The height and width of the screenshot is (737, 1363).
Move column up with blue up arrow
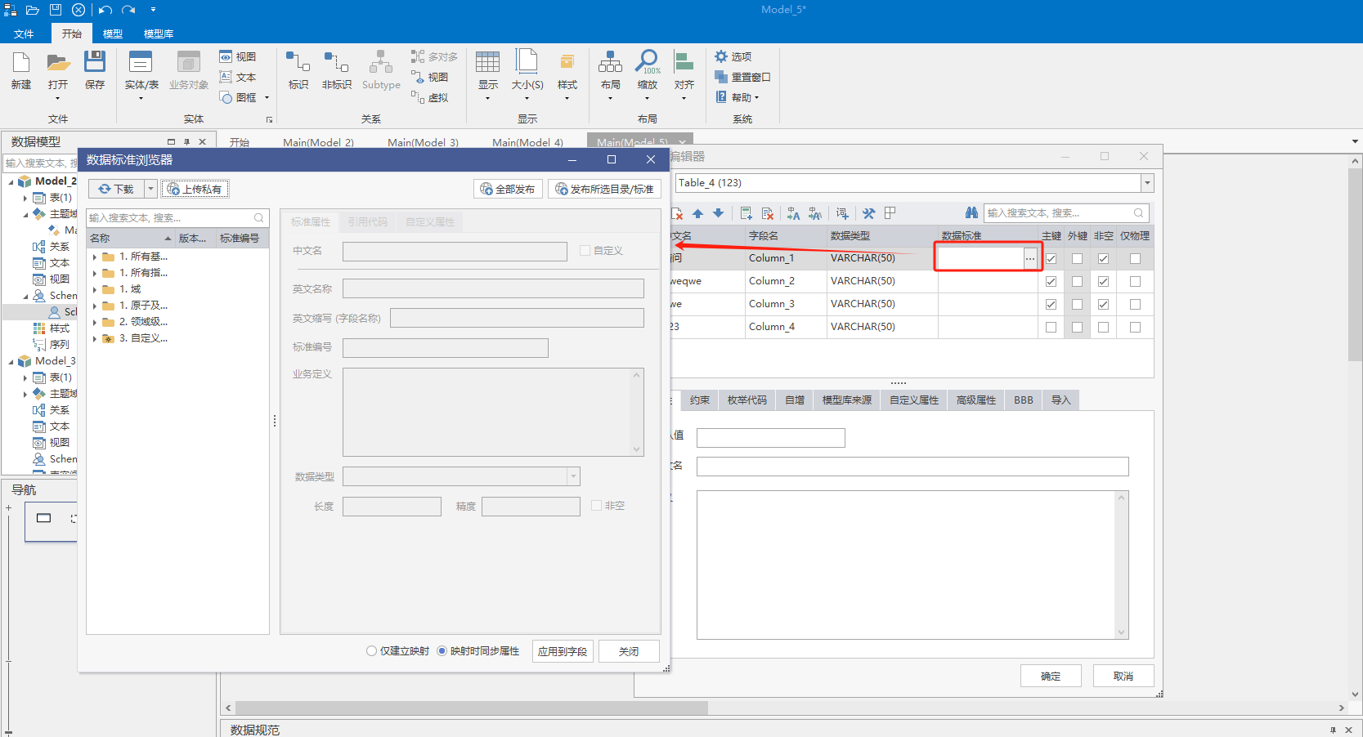(x=697, y=213)
